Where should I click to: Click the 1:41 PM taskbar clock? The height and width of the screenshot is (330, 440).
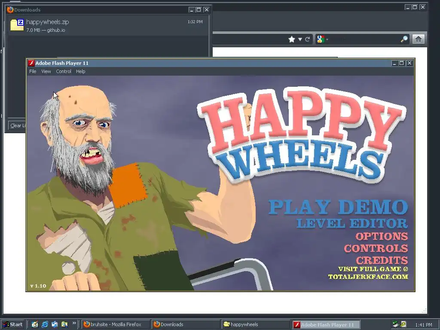point(423,325)
